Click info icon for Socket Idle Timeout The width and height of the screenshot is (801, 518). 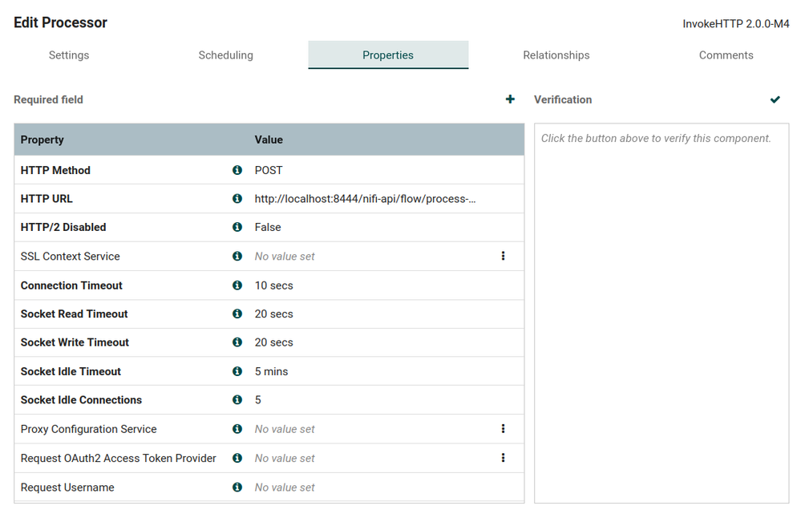click(x=237, y=371)
